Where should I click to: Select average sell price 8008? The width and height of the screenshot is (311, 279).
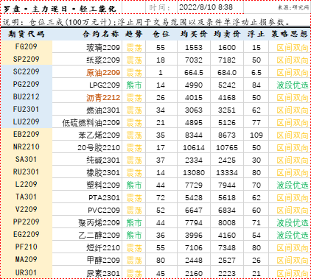[x=227, y=223]
